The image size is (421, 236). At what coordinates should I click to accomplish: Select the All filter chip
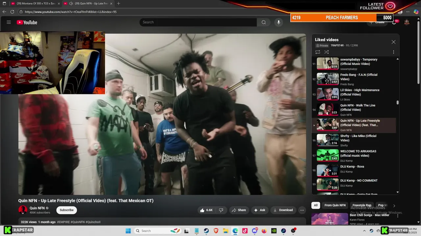[316, 205]
